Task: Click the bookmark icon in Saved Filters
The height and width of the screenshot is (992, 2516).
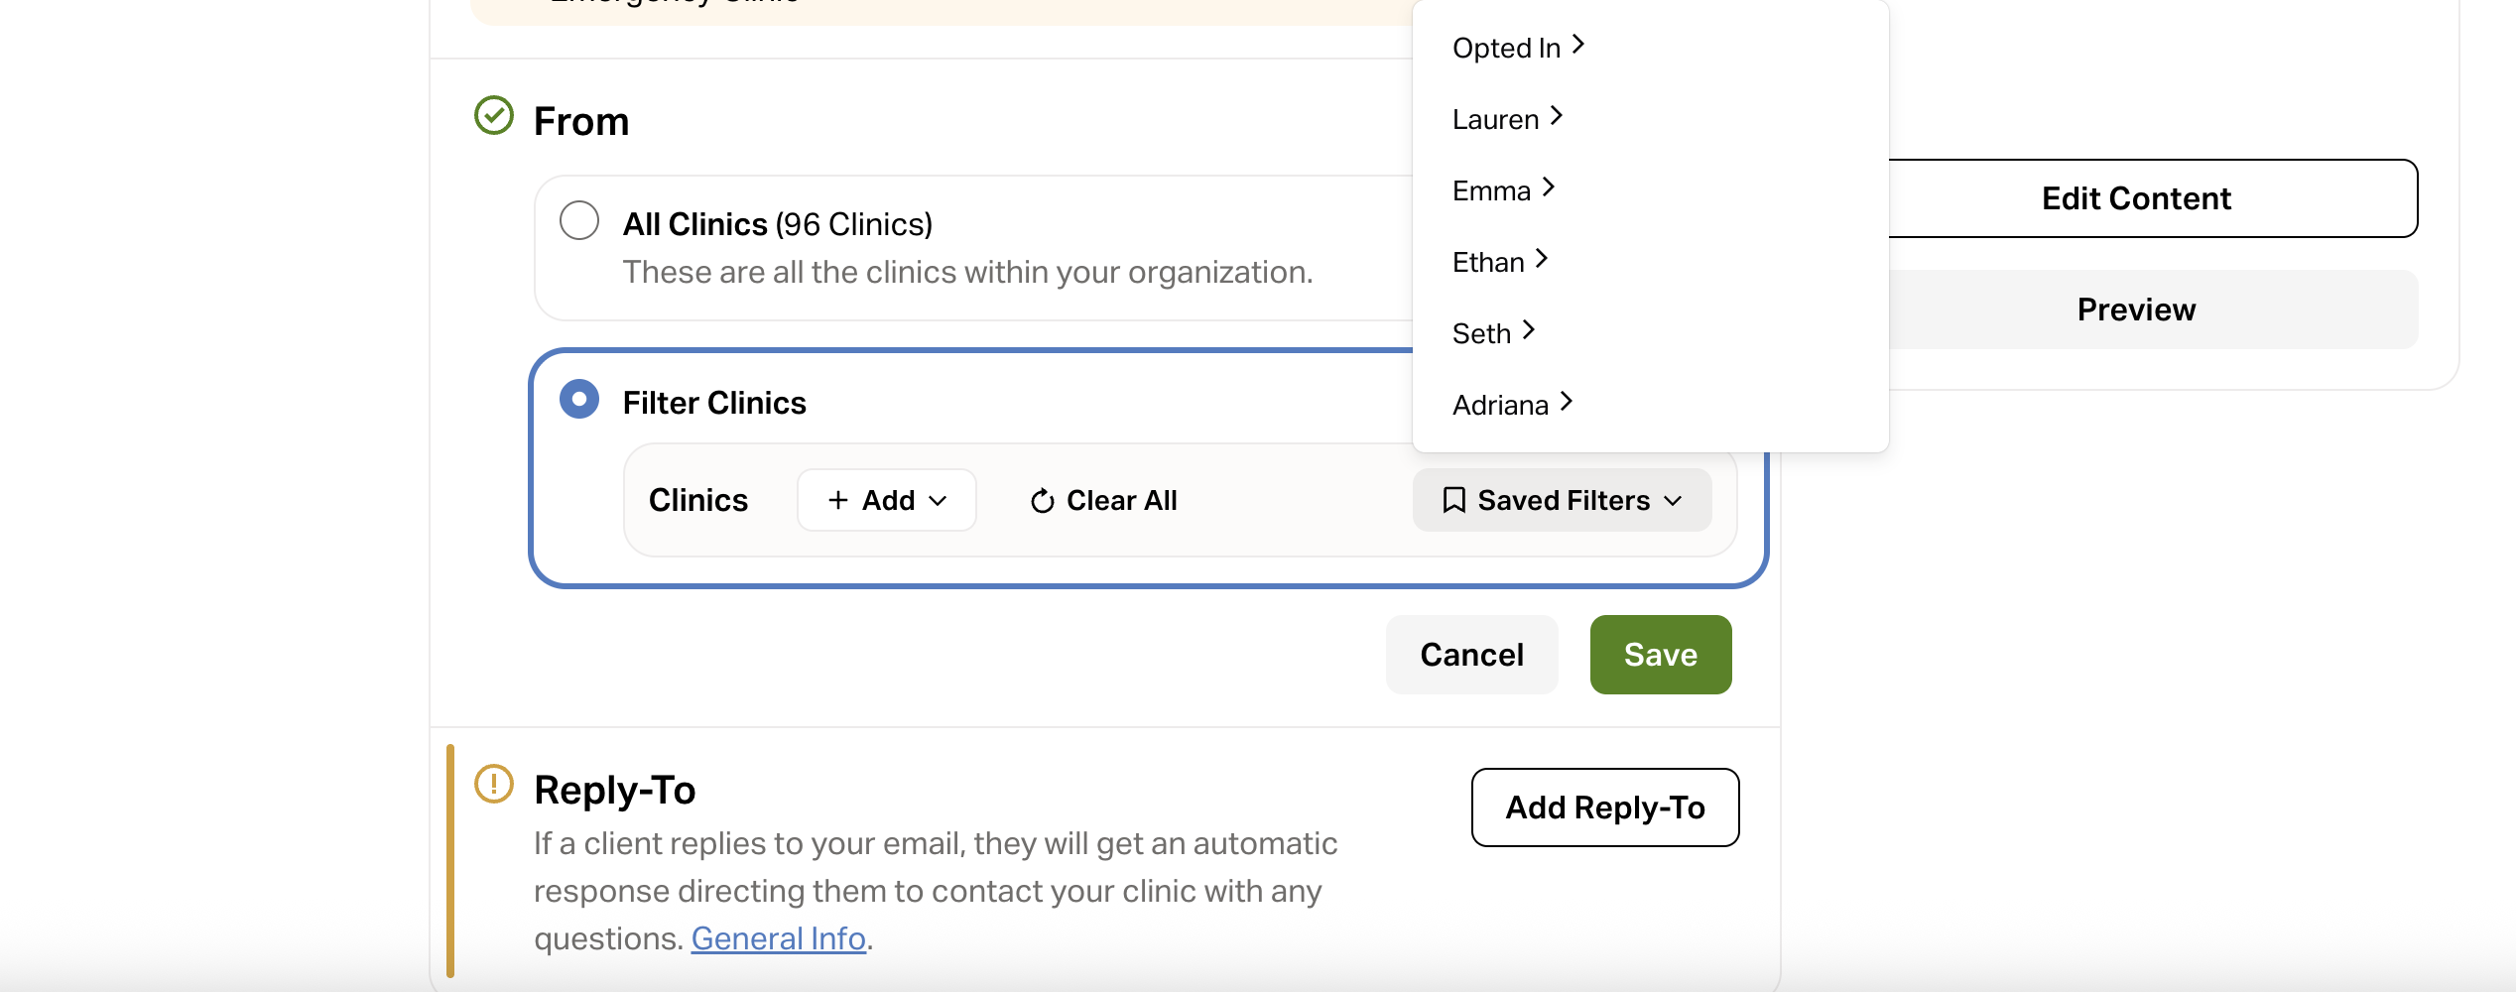Action: [1453, 500]
